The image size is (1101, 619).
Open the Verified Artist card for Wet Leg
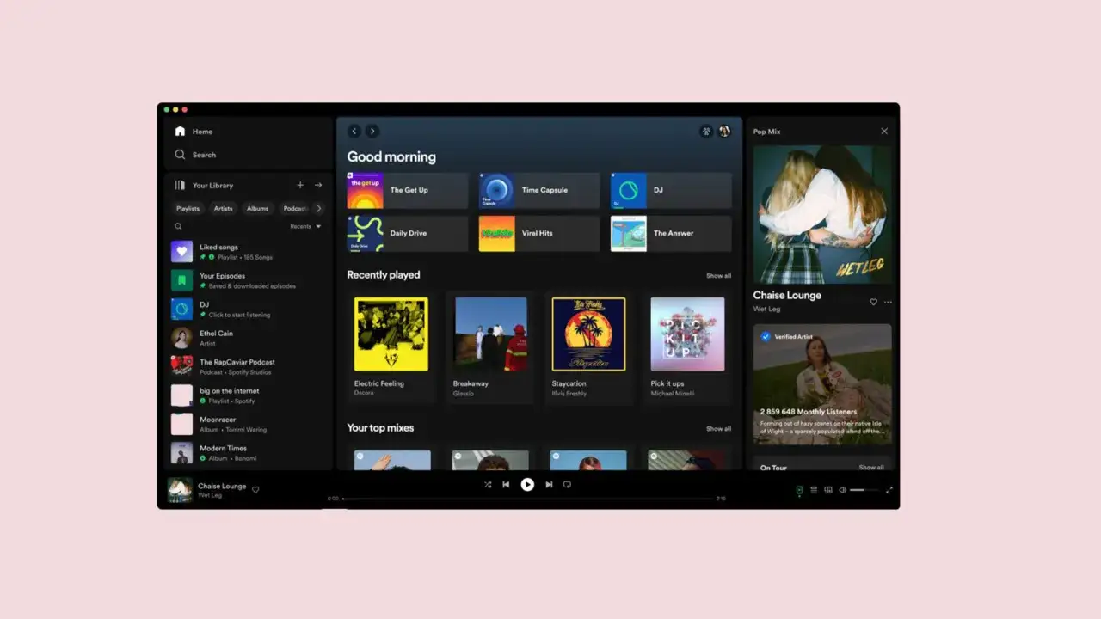click(822, 384)
